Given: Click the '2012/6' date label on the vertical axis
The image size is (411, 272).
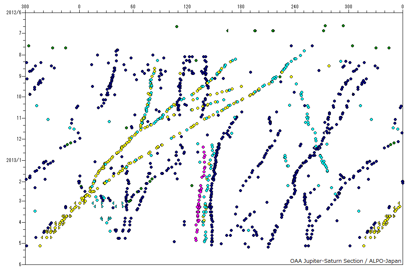Looking at the screenshot, I should click(x=13, y=13).
